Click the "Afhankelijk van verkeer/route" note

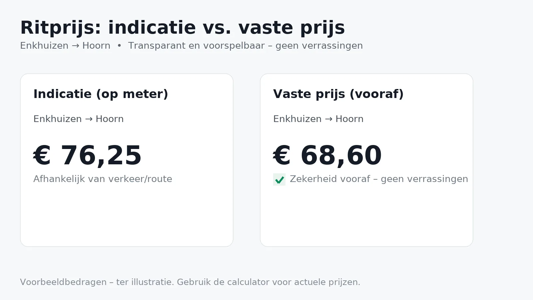[103, 179]
